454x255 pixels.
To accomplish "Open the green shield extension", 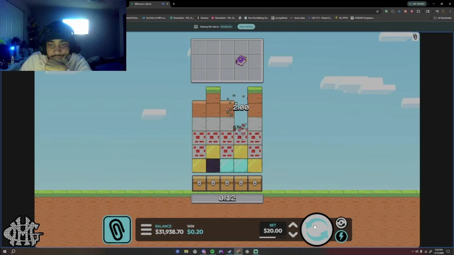I will 386,11.
